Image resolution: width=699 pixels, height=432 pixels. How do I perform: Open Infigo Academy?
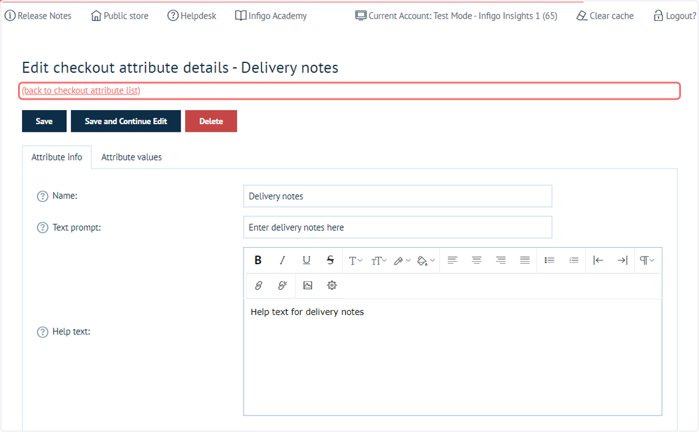[x=271, y=16]
